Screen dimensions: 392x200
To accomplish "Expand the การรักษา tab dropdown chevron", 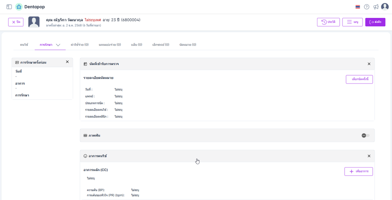I will pyautogui.click(x=58, y=45).
